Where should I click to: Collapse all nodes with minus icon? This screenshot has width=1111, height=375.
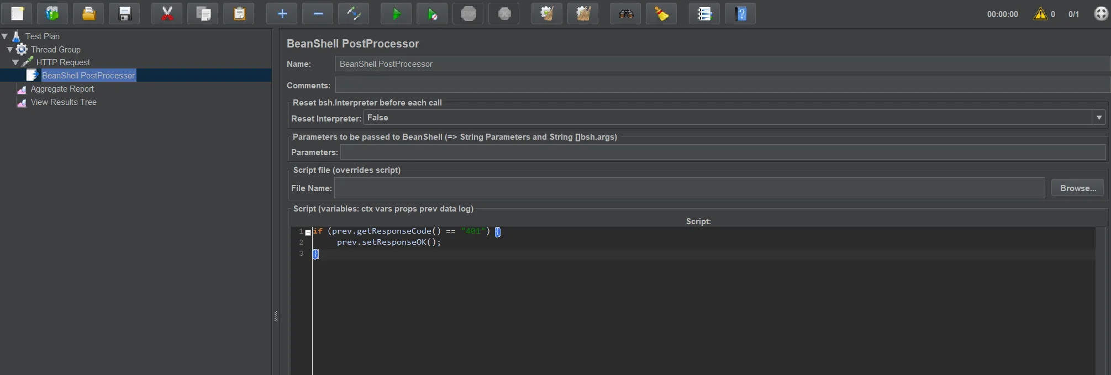pyautogui.click(x=318, y=14)
